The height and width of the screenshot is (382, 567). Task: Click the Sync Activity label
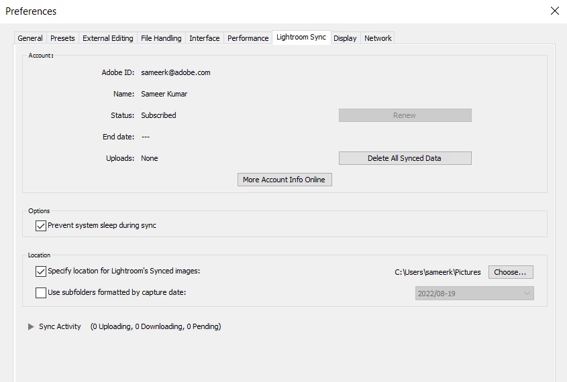tap(60, 326)
